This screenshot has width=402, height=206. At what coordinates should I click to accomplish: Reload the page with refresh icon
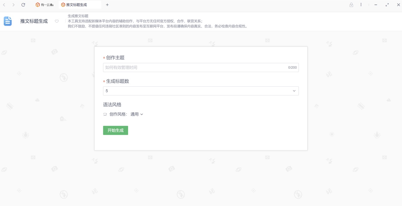[x=23, y=5]
